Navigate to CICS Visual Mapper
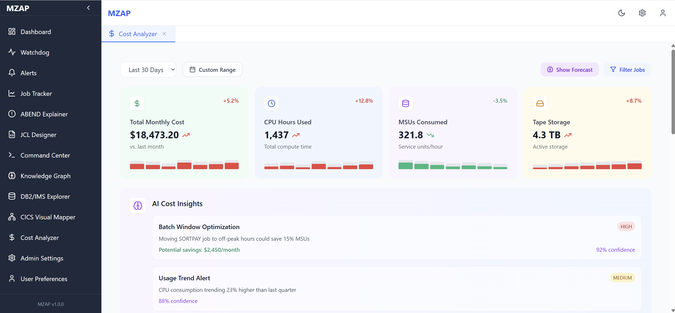 click(x=48, y=217)
